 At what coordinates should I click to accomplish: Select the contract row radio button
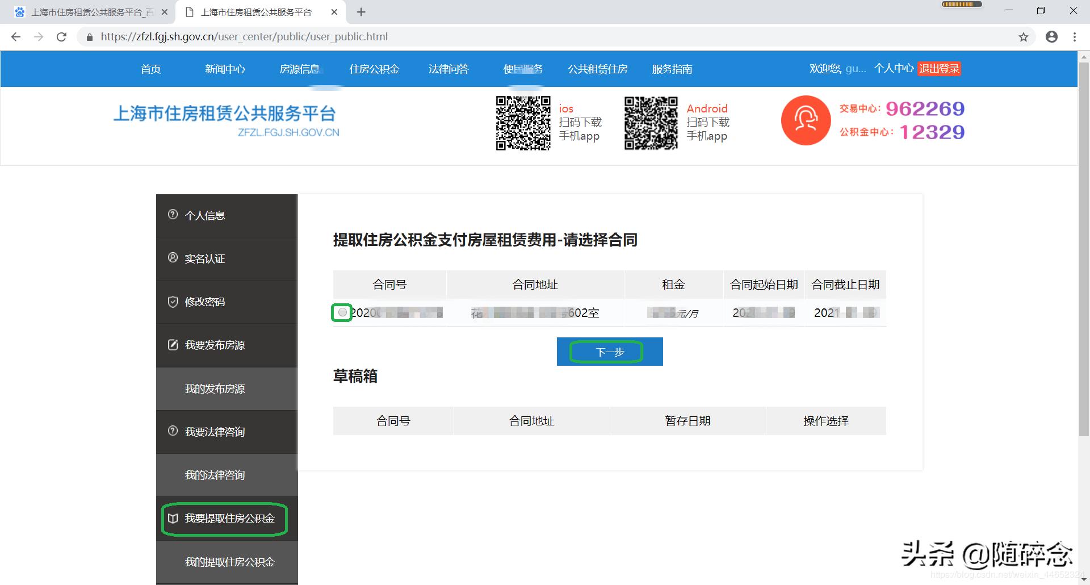[342, 312]
